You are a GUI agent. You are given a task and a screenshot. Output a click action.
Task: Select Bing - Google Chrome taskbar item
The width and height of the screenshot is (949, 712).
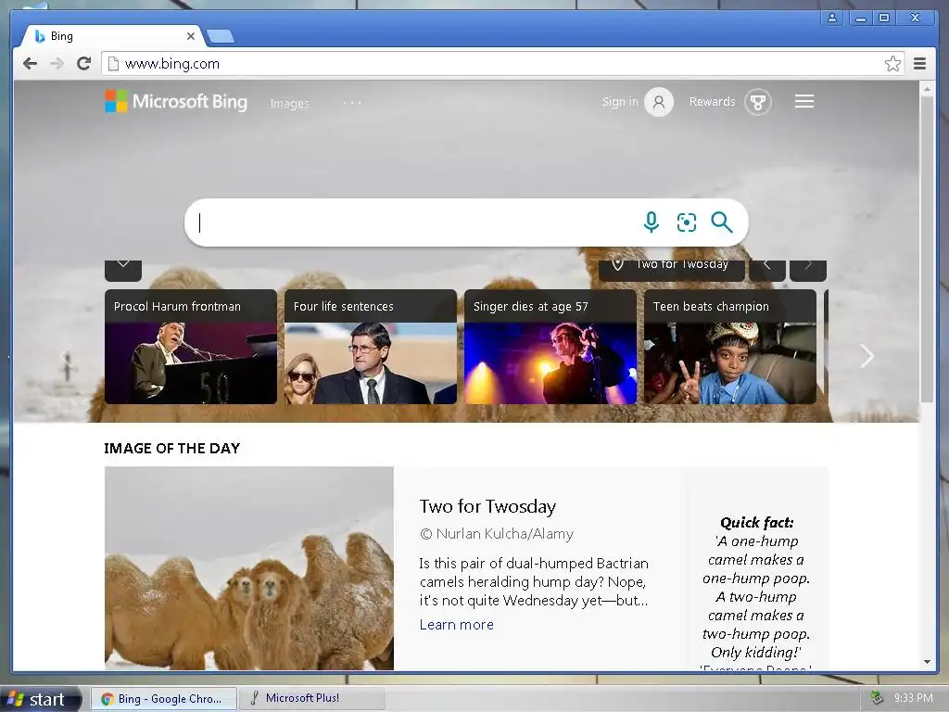[162, 699]
